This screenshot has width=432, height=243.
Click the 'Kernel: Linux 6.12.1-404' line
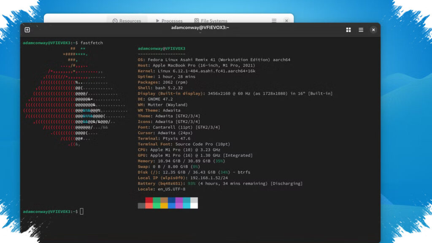[x=197, y=71]
